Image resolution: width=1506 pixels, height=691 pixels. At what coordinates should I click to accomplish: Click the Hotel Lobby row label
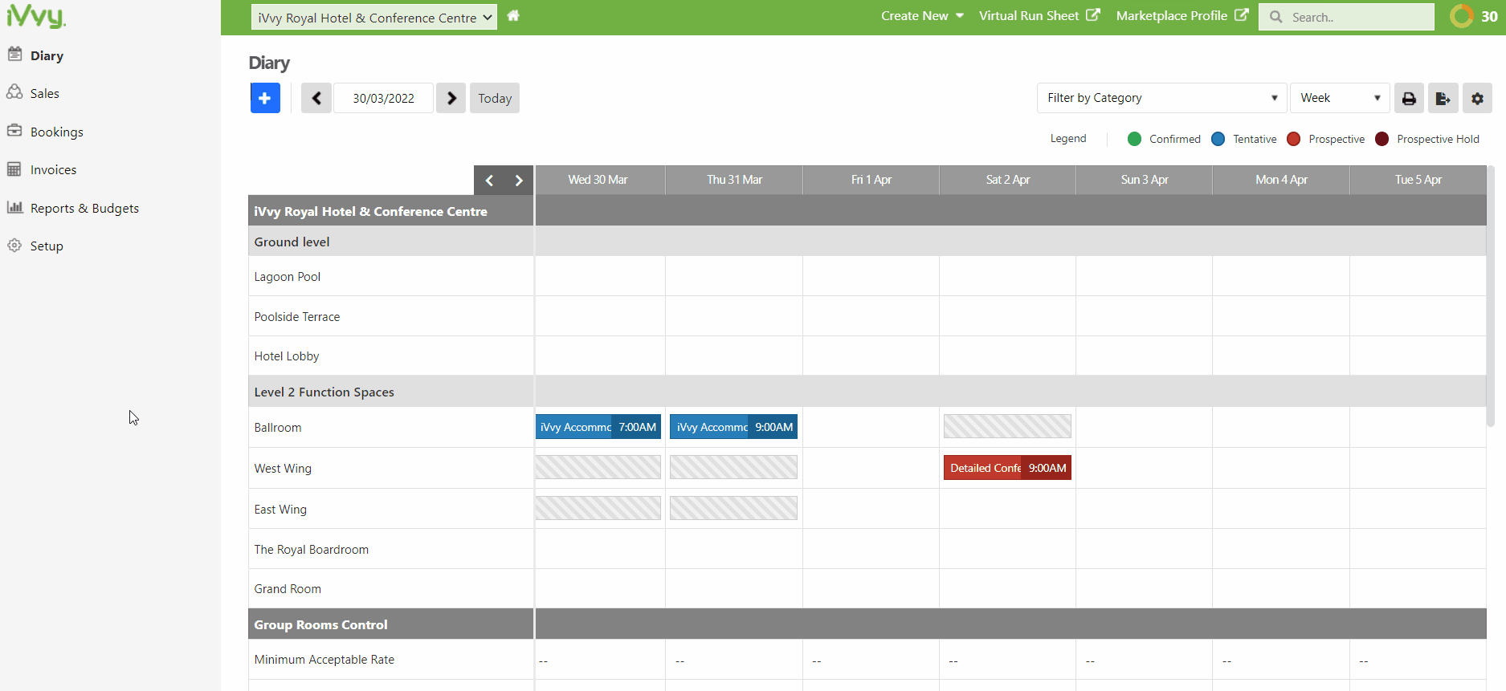click(x=287, y=356)
